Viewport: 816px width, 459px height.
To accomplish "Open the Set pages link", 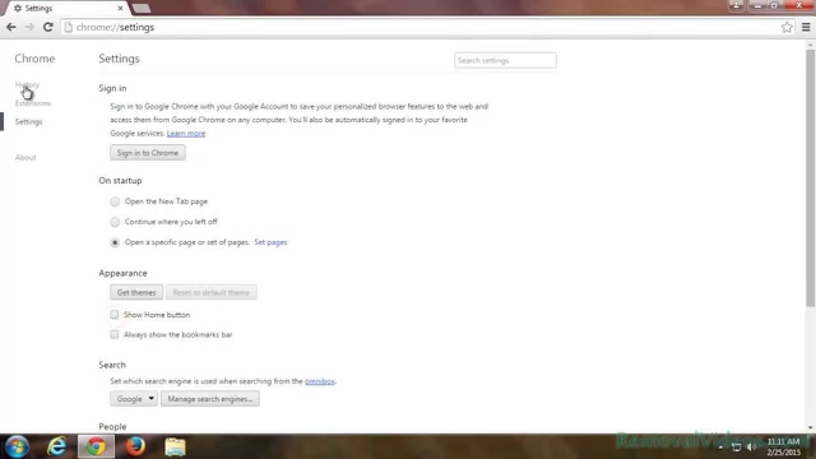I will coord(270,242).
